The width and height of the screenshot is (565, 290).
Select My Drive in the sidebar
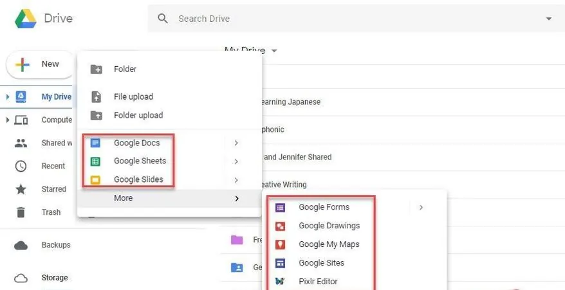tap(57, 96)
